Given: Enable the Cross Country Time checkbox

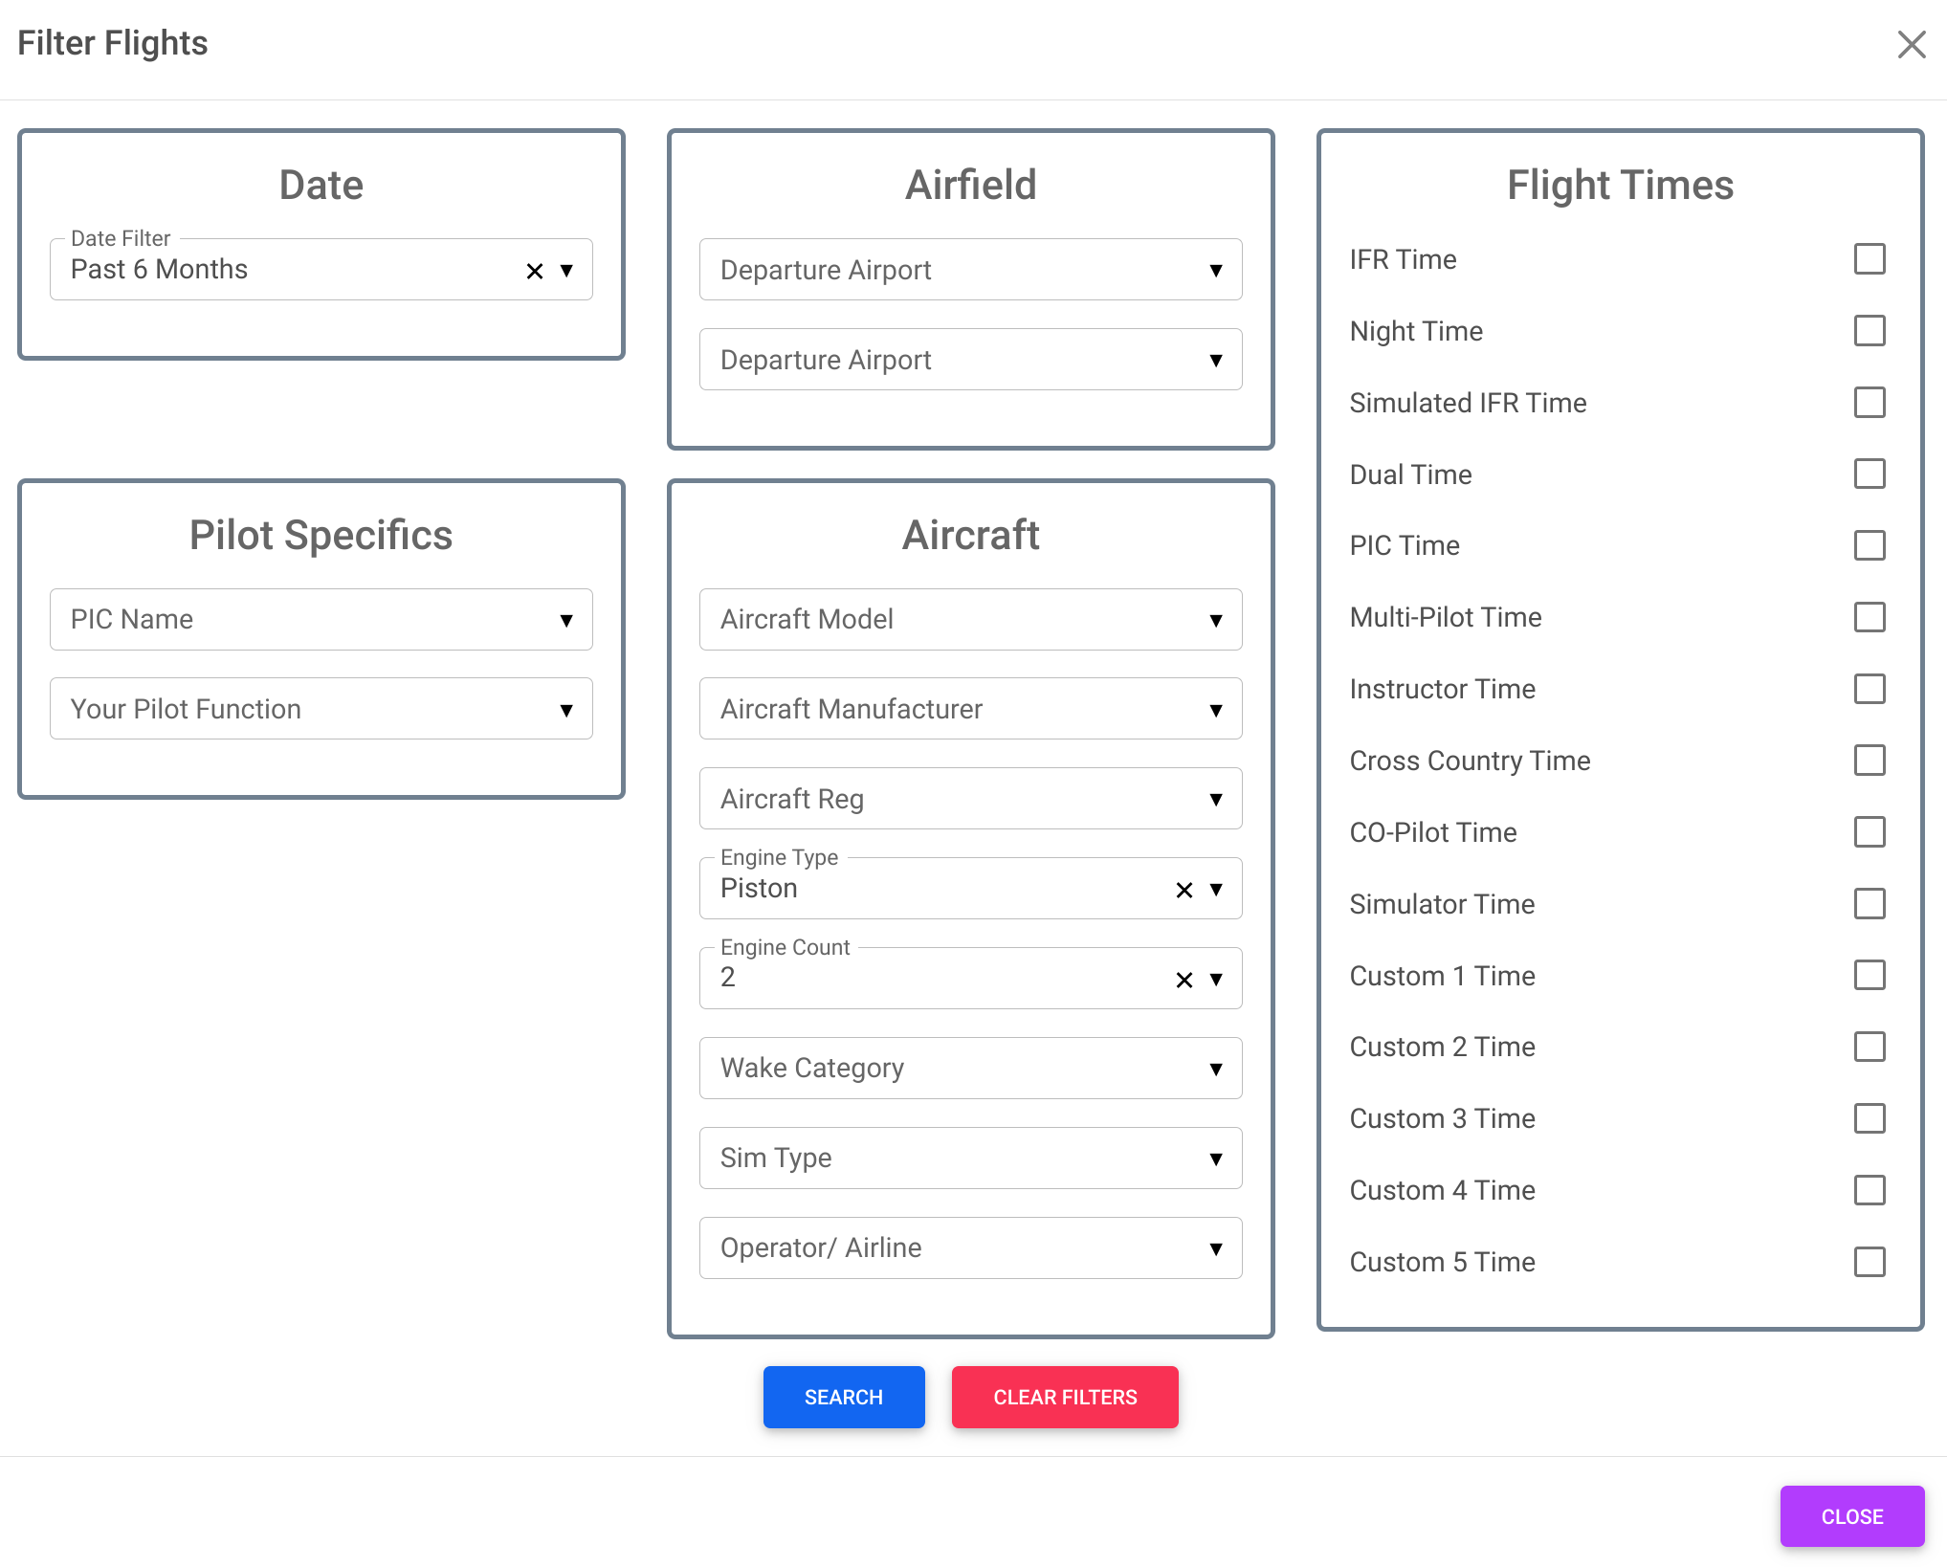Looking at the screenshot, I should pos(1870,761).
